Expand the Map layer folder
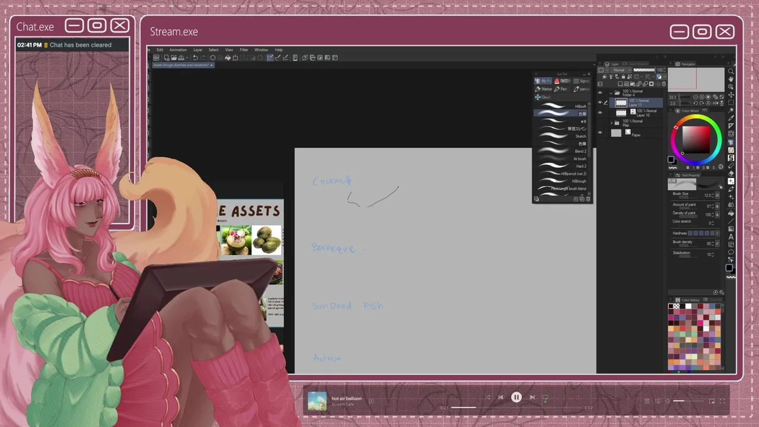The width and height of the screenshot is (759, 427). [x=611, y=123]
